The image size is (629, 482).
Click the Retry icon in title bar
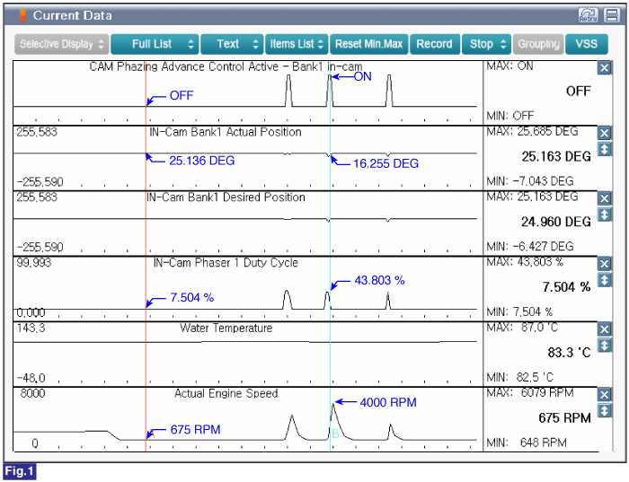point(588,15)
